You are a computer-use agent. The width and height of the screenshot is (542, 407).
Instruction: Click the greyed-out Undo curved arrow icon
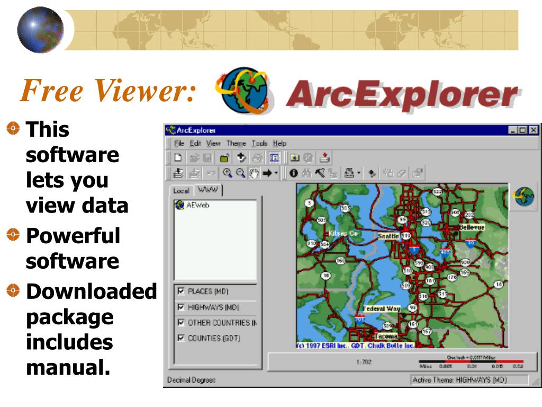click(211, 173)
